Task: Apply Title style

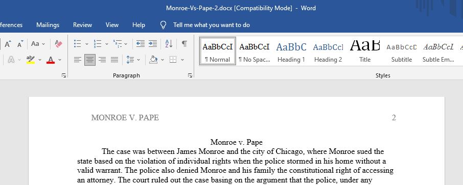Action: [365, 50]
